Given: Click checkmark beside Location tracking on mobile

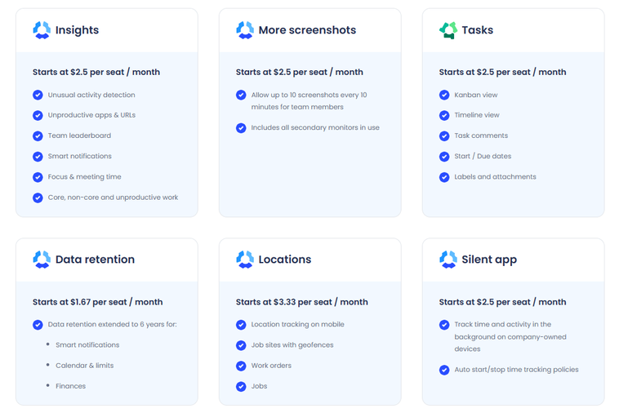Looking at the screenshot, I should pos(241,325).
